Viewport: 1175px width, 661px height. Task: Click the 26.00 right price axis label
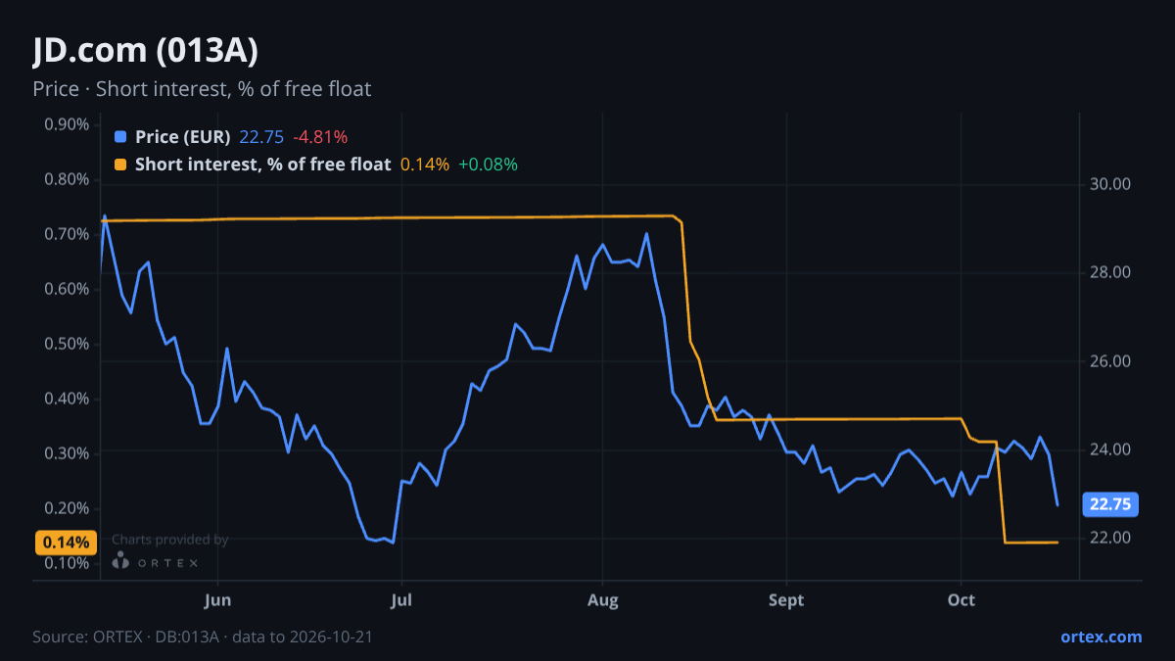(x=1109, y=361)
